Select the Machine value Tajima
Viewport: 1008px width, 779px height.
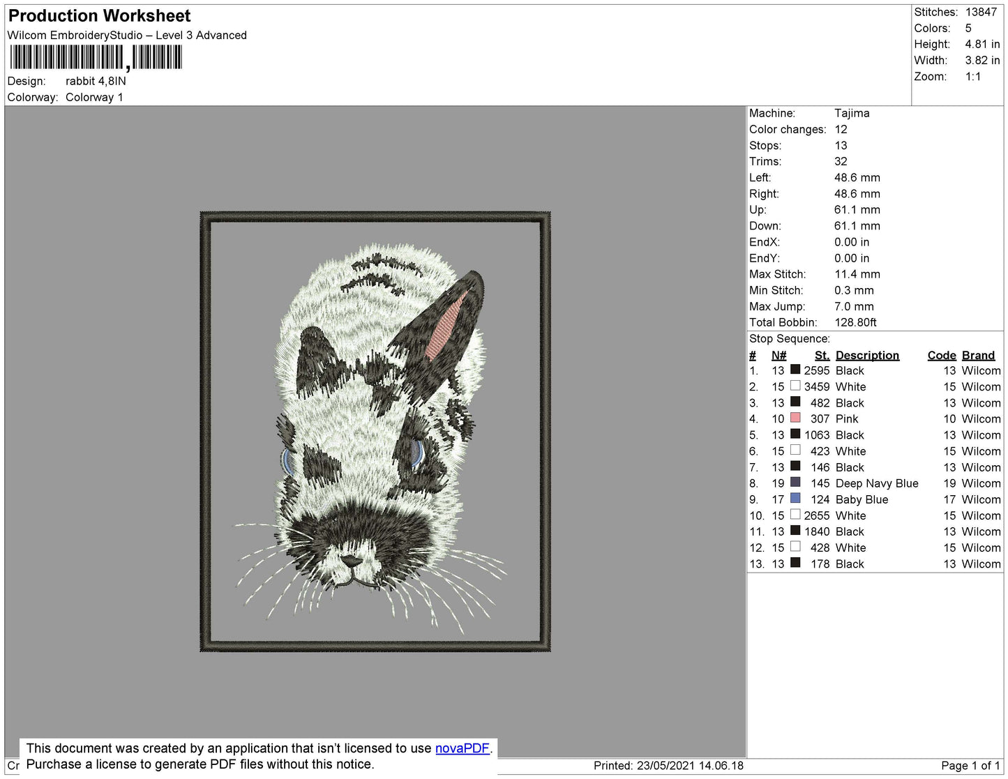[x=852, y=113]
